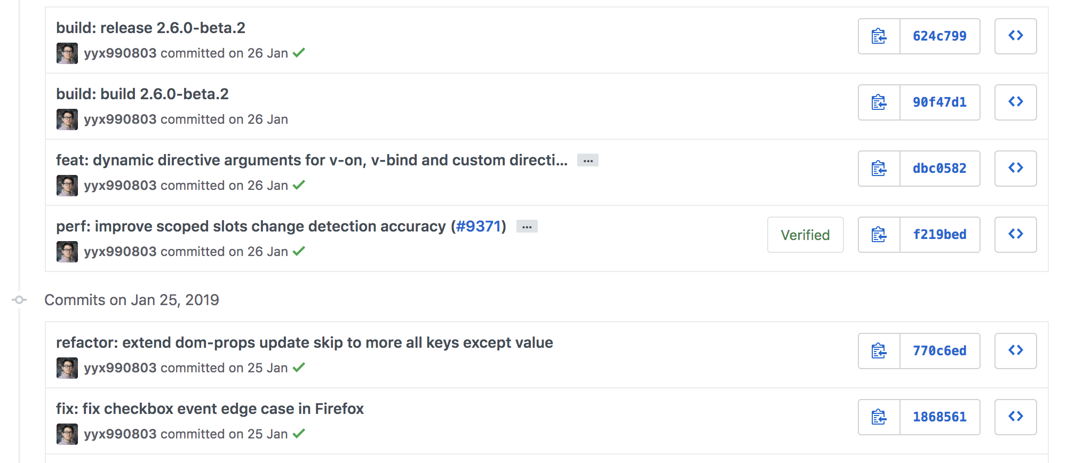The width and height of the screenshot is (1067, 463).
Task: Show build status check for Firefox checkbox fix
Action: pyautogui.click(x=299, y=434)
